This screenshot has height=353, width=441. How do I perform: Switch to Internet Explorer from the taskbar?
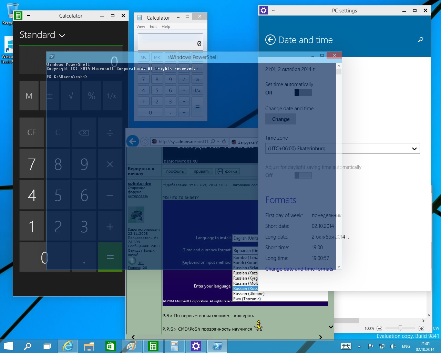[x=68, y=346]
